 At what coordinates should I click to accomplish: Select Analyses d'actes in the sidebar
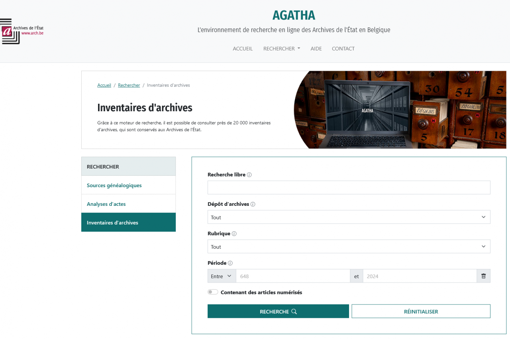tap(128, 204)
